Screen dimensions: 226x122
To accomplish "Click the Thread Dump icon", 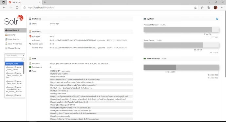I will point(6,48).
